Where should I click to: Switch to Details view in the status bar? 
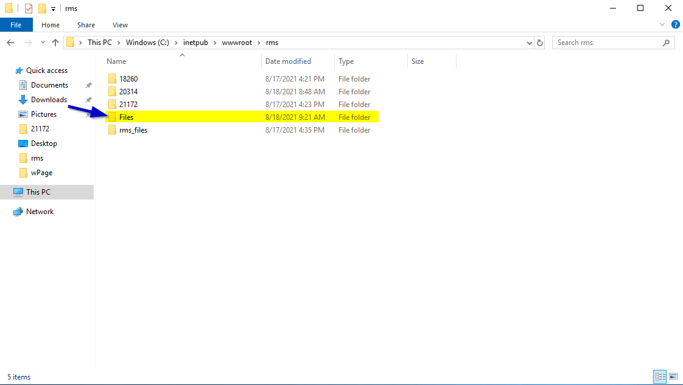pos(660,376)
